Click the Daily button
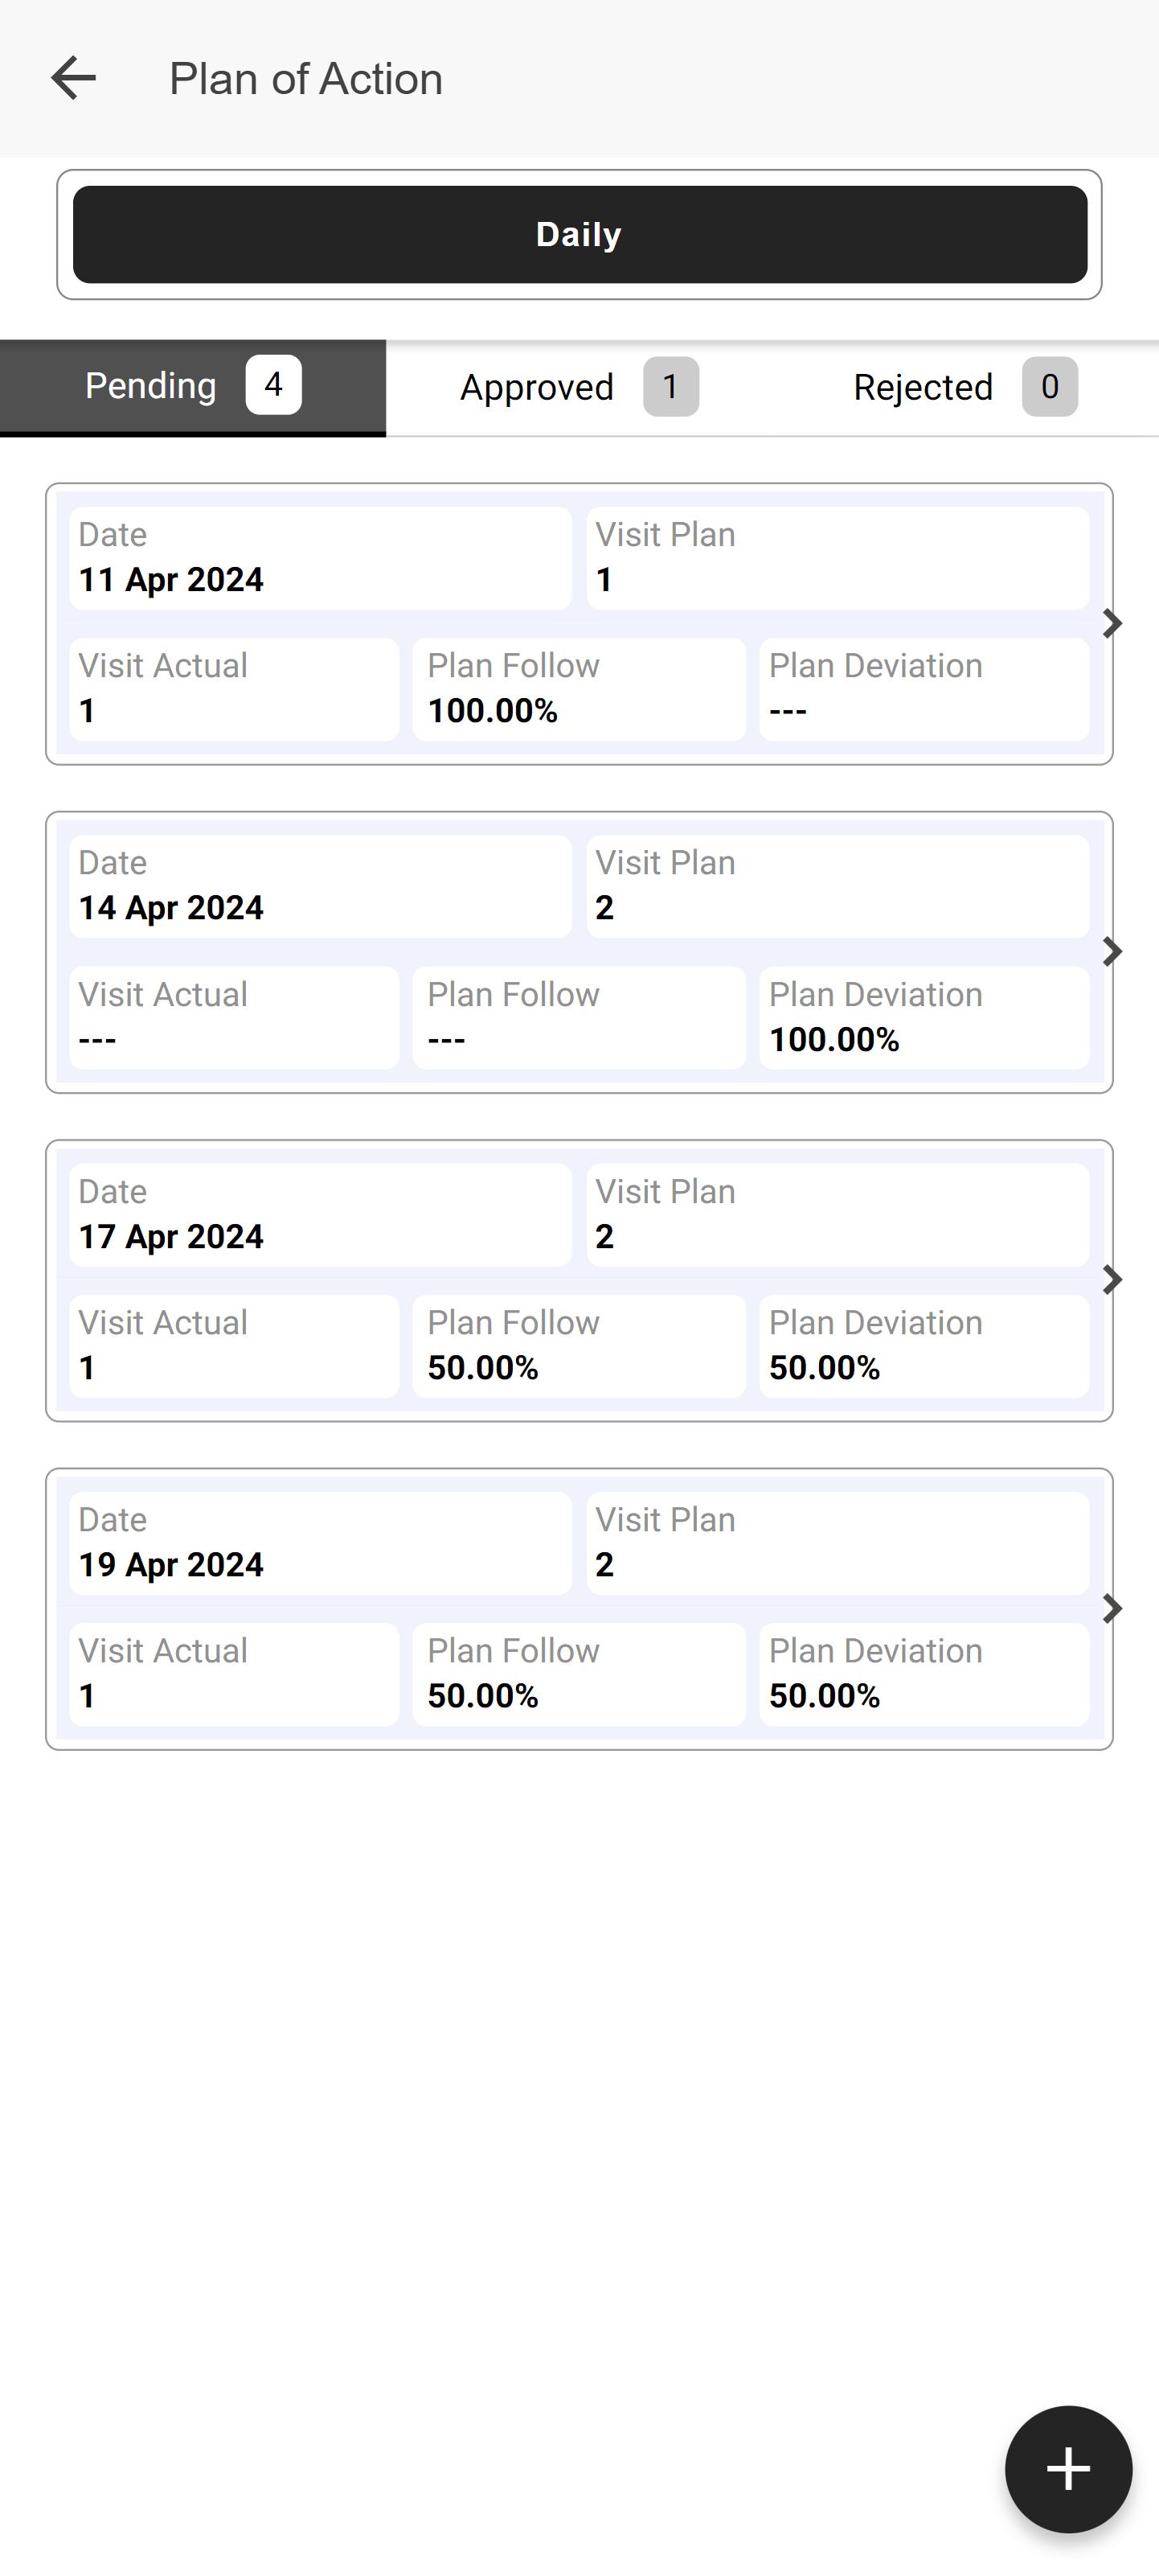Image resolution: width=1159 pixels, height=2576 pixels. coord(579,234)
